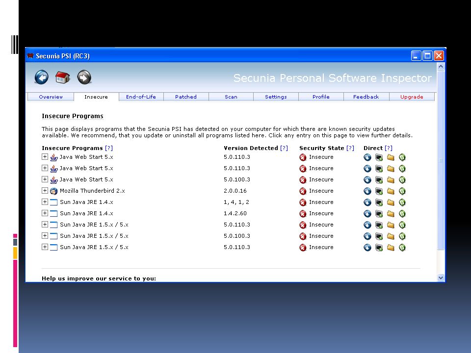Click the grey Forward arrow button
This screenshot has width=471, height=353.
click(x=84, y=77)
